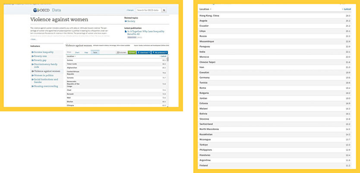The height and width of the screenshot is (173, 360).
Task: Switch to the Map tab
Action: click(86, 52)
